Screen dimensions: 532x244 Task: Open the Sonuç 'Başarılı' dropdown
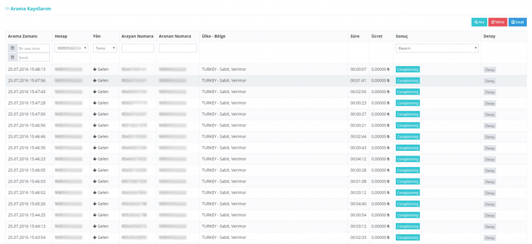(x=436, y=48)
